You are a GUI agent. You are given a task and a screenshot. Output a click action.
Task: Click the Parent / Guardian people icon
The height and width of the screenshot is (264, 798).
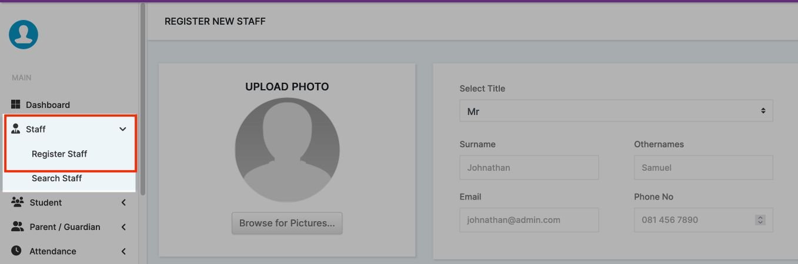tap(17, 227)
